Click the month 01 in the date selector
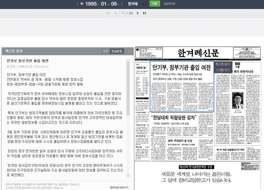 pyautogui.click(x=104, y=4)
